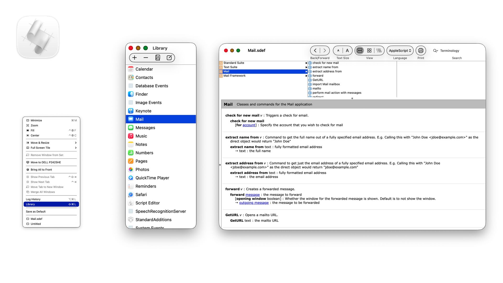Click the add (+) button in Library
Viewport: 503px width, 283px height.
tap(135, 58)
